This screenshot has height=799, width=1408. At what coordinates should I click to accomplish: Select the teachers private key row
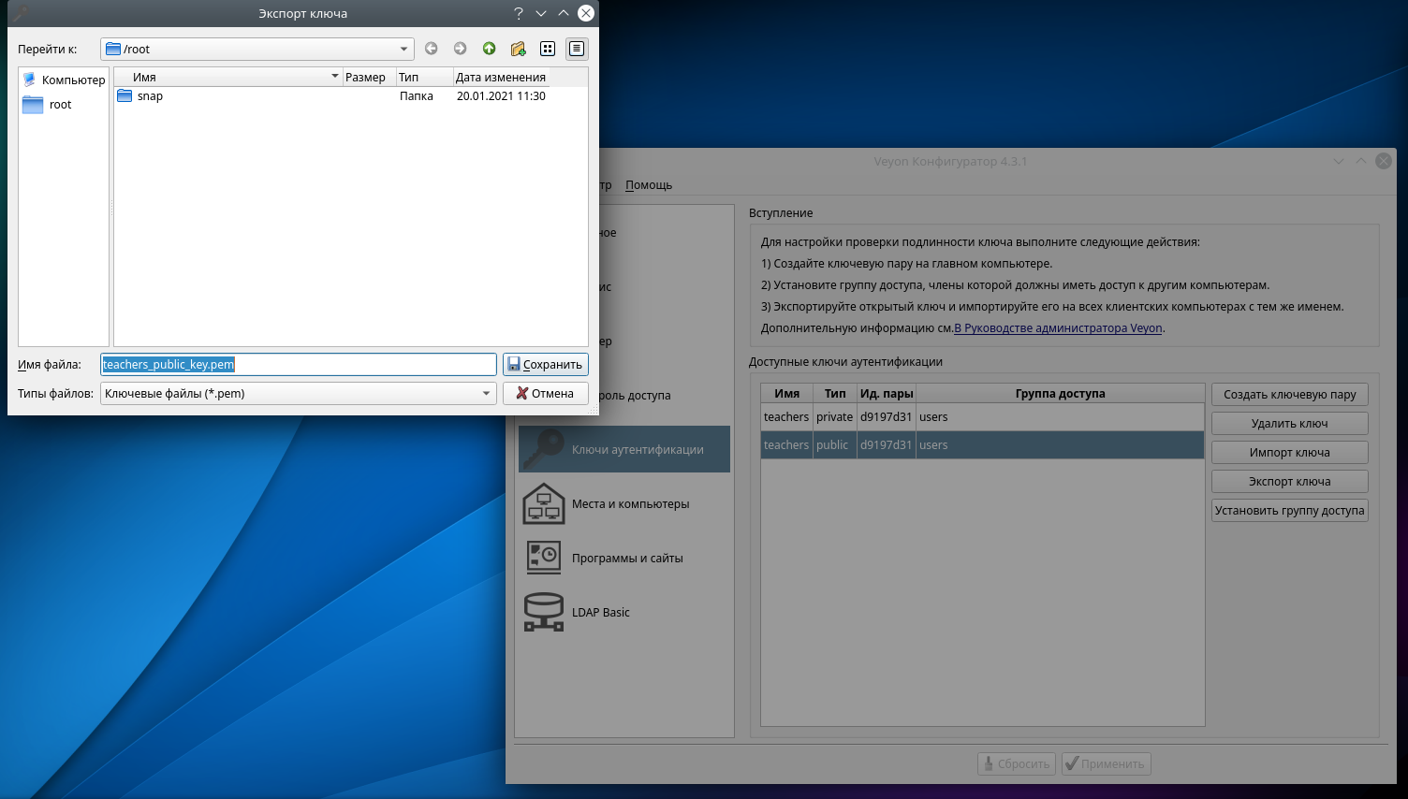[982, 417]
